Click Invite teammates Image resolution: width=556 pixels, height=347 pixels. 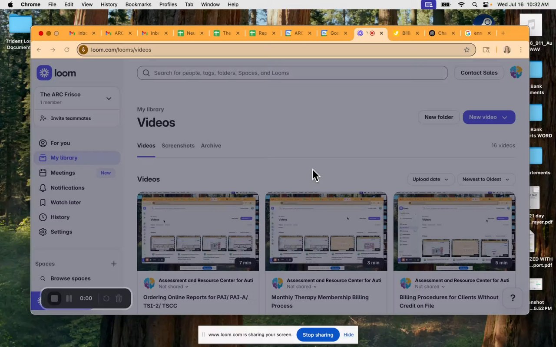[70, 118]
